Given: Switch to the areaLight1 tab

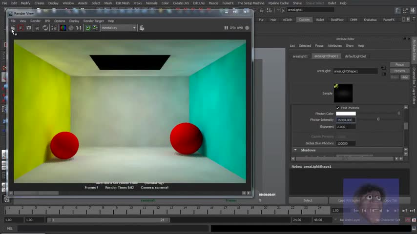Looking at the screenshot, I should 300,56.
